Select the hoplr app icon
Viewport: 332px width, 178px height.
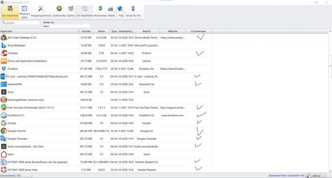4,154
